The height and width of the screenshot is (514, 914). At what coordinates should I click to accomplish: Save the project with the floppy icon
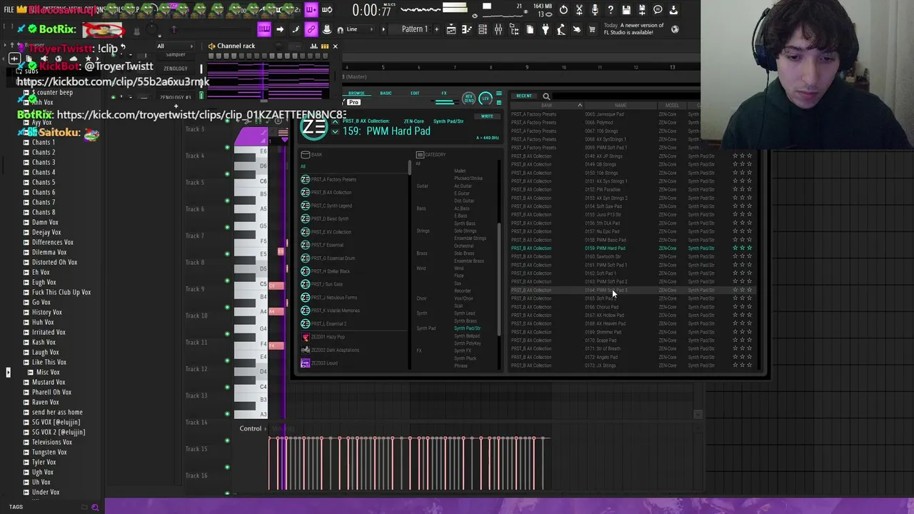(x=626, y=10)
